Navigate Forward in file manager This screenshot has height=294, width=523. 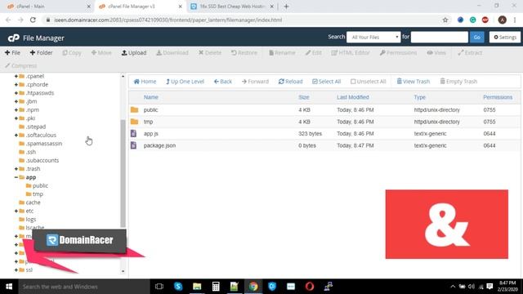coord(255,82)
